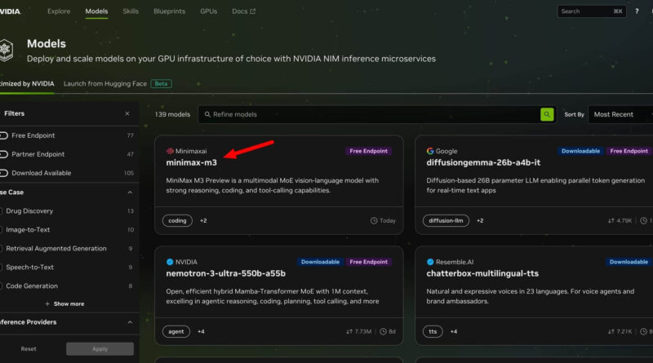Open the Blueprints tab
This screenshot has width=653, height=363.
tap(169, 11)
